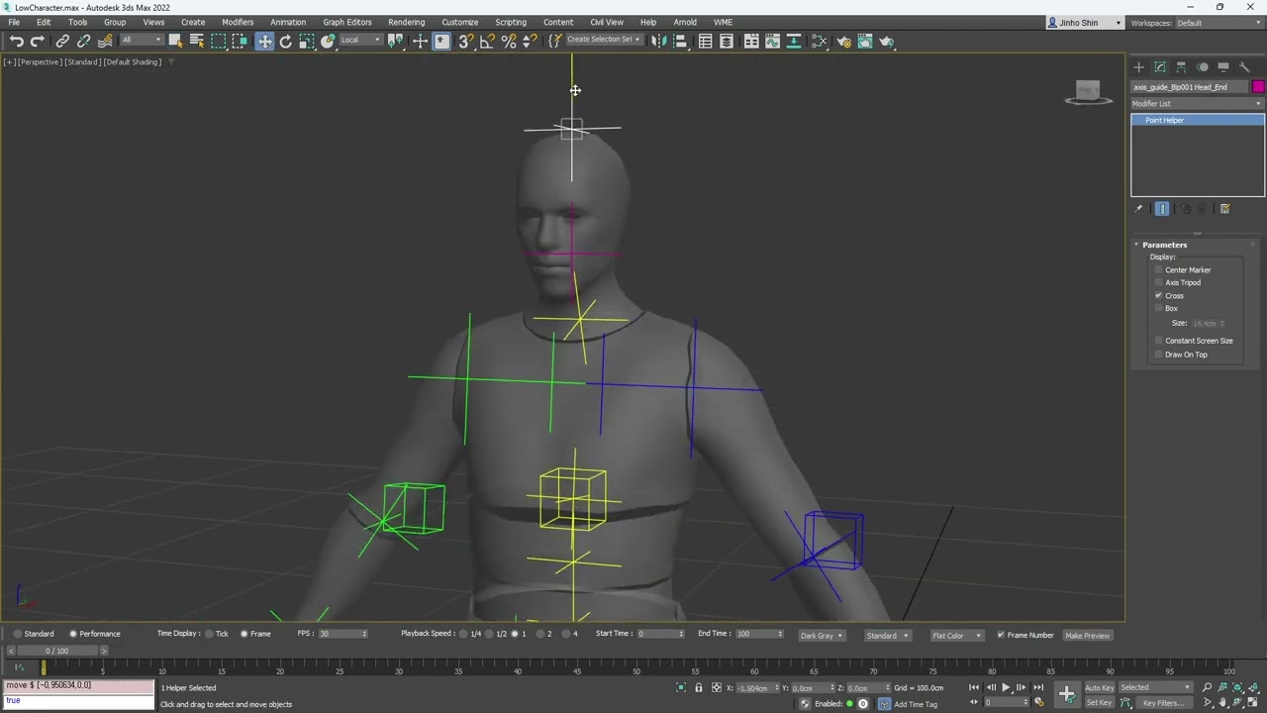Select the Select and Link tool
The image size is (1267, 713).
[62, 41]
